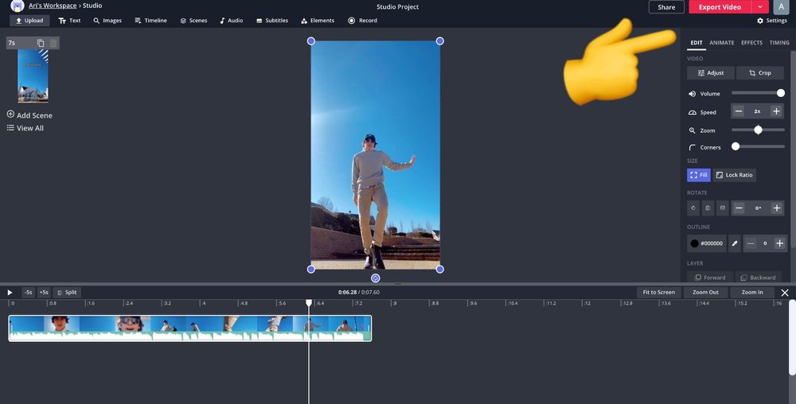Screen dimensions: 796x404
Task: Toggle the Fill size option
Action: pos(699,175)
